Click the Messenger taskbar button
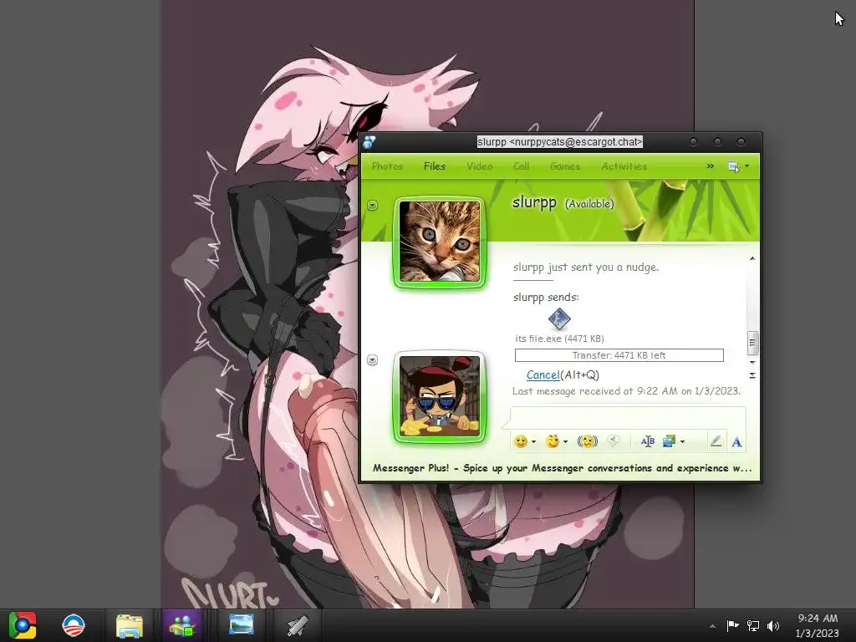This screenshot has height=642, width=856. coord(182,625)
